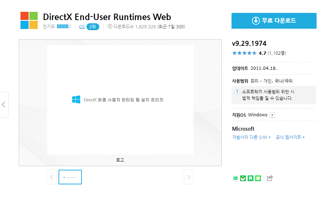This screenshot has height=203, width=327.
Task: Click the Microsoft four-color logo
Action: coord(29,20)
